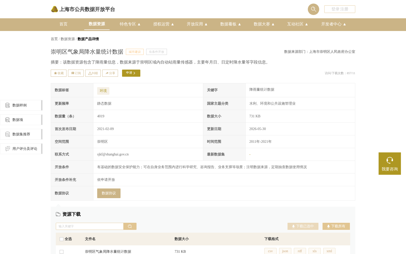Viewport: 406px width, 254px height.
Task: Click the 访问/下载次数 counter text
Action: (340, 73)
